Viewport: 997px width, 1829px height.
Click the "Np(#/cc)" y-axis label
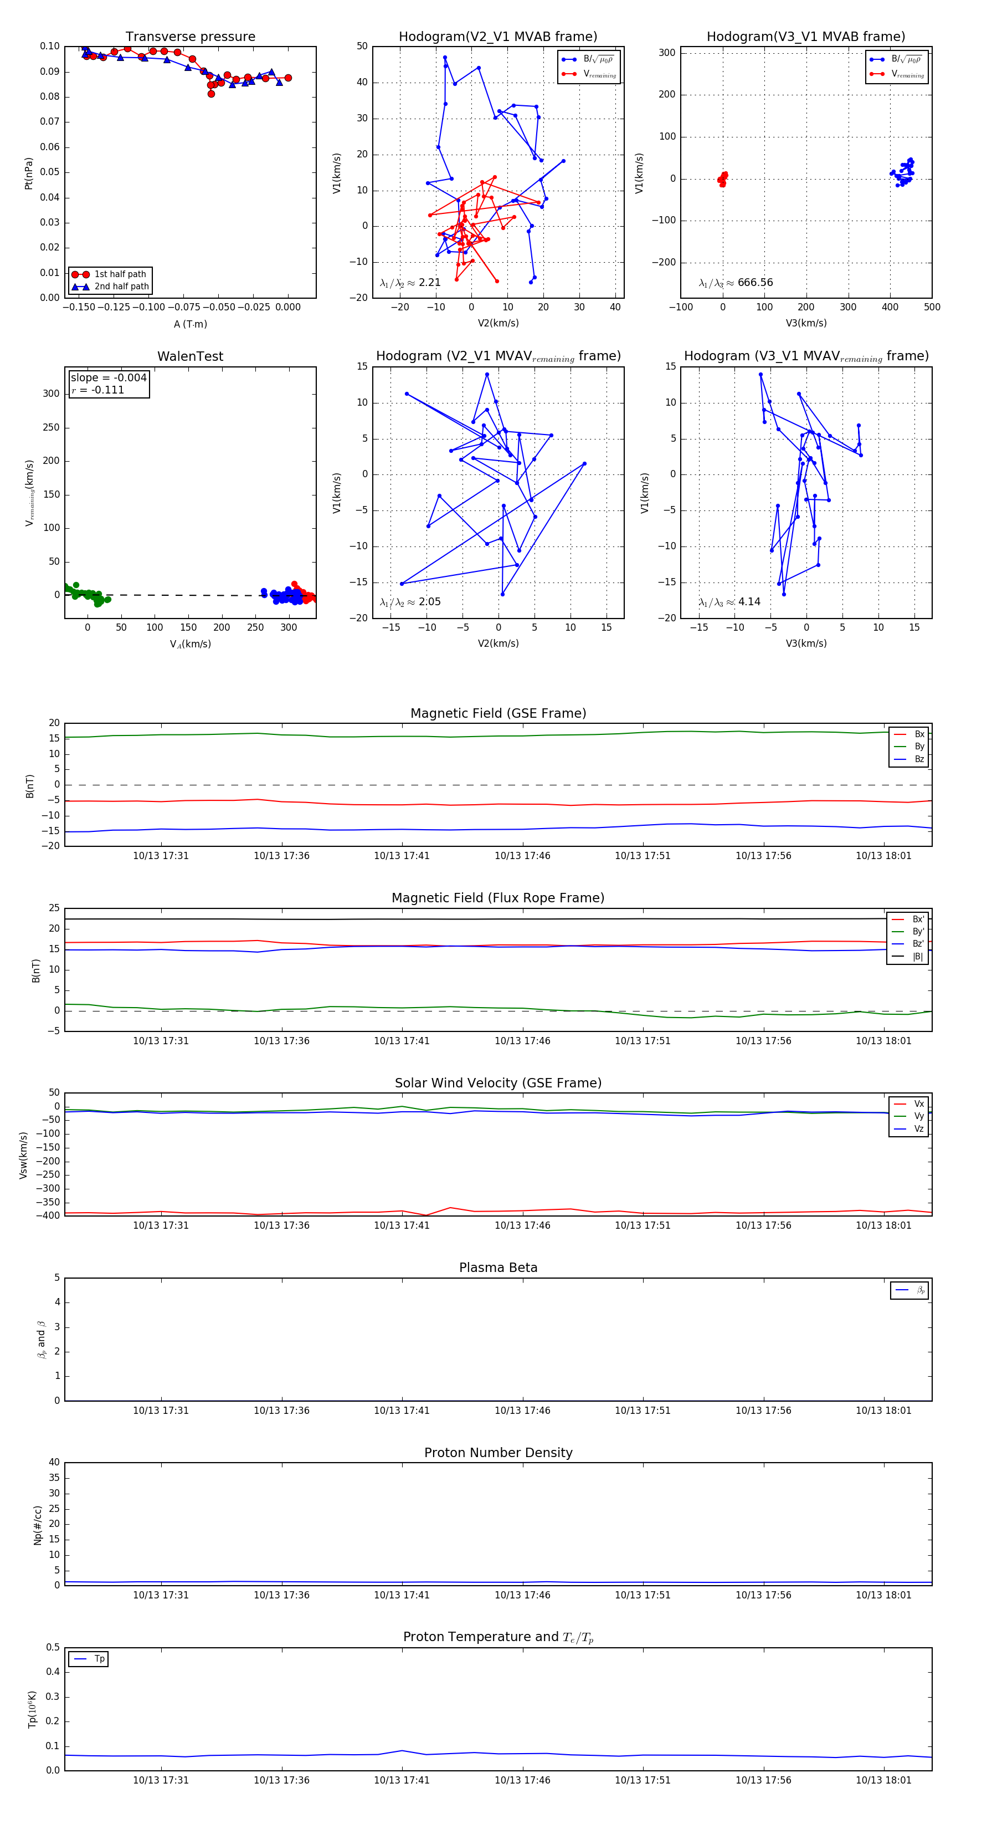pos(37,1525)
